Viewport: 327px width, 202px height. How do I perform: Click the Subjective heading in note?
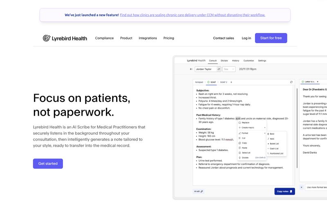coord(203,90)
